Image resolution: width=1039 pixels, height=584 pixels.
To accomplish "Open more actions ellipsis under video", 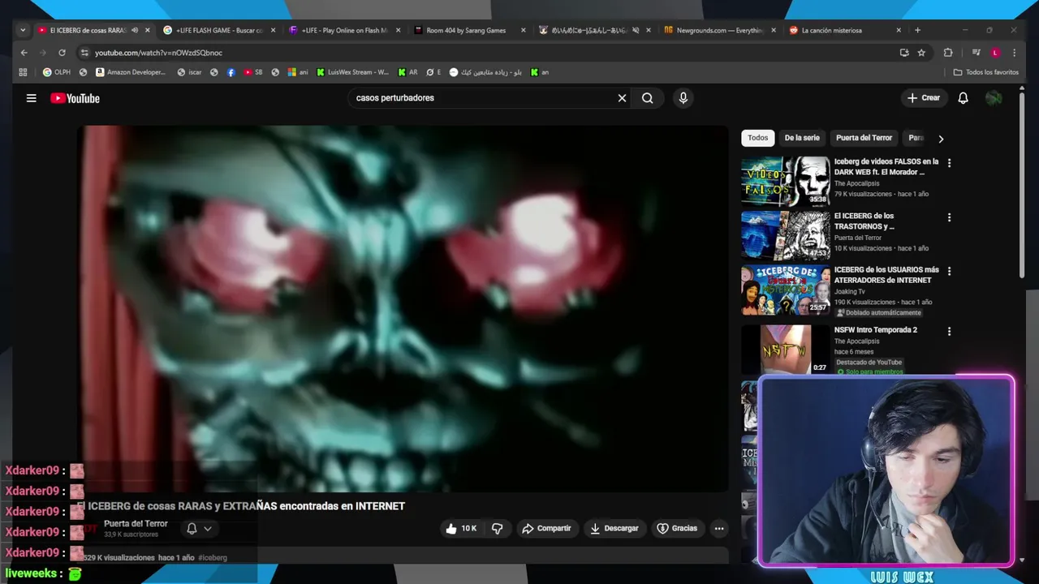I will [718, 528].
